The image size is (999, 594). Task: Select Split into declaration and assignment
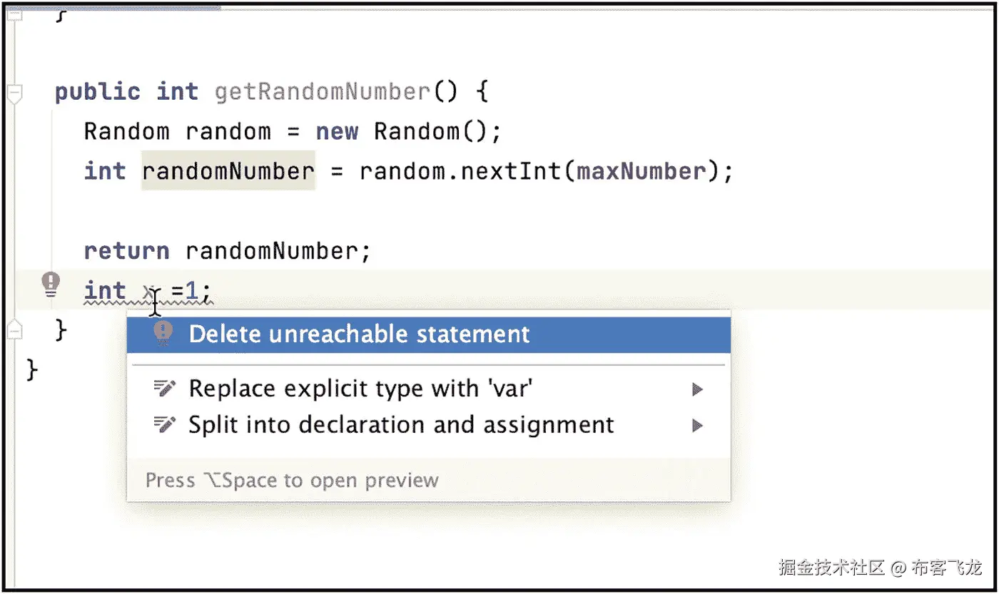click(x=400, y=425)
